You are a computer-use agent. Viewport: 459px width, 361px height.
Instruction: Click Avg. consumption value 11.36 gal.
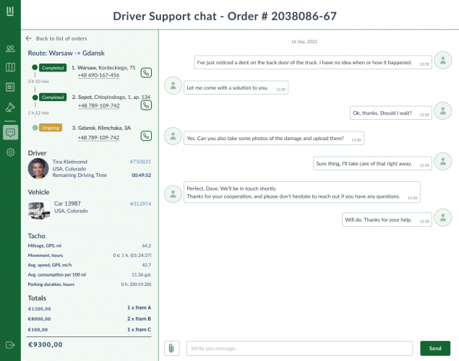point(142,275)
